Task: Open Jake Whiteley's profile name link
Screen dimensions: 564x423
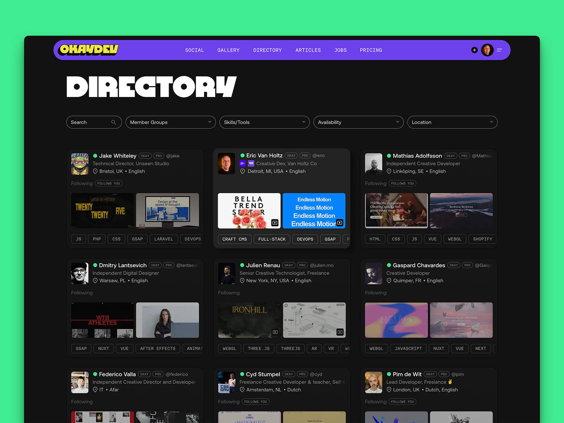Action: (118, 156)
